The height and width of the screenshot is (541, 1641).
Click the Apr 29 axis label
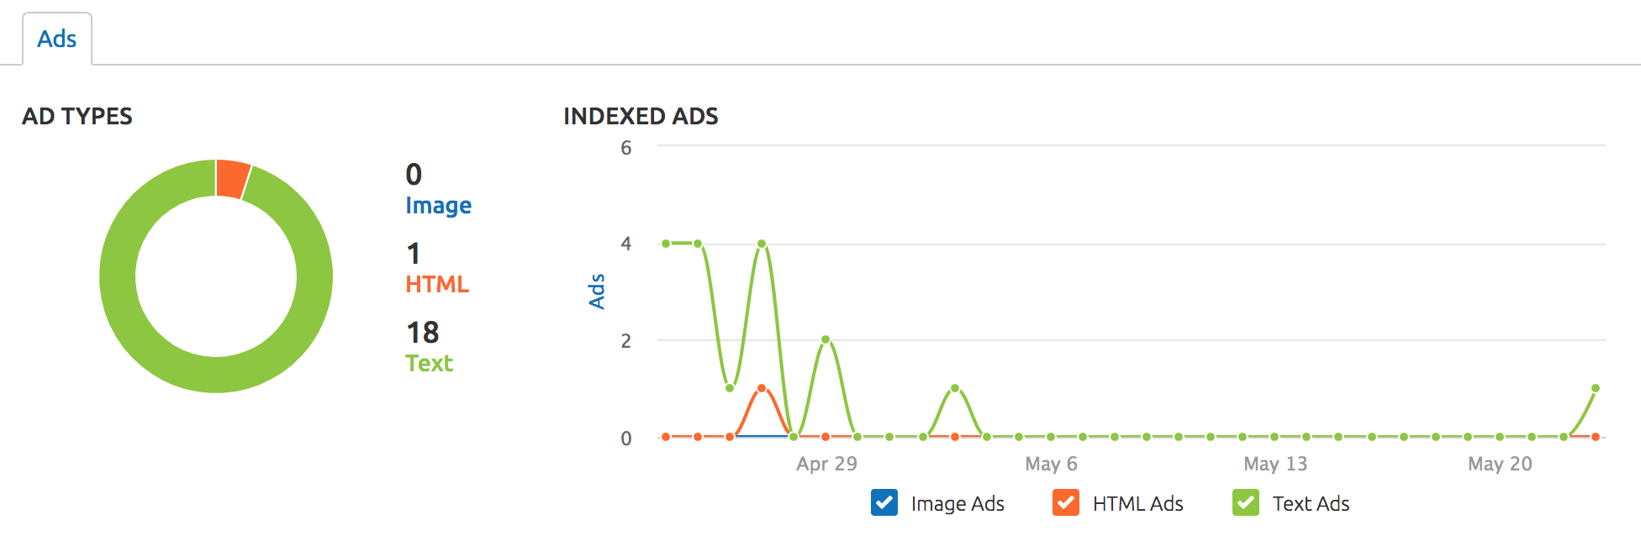click(x=826, y=464)
